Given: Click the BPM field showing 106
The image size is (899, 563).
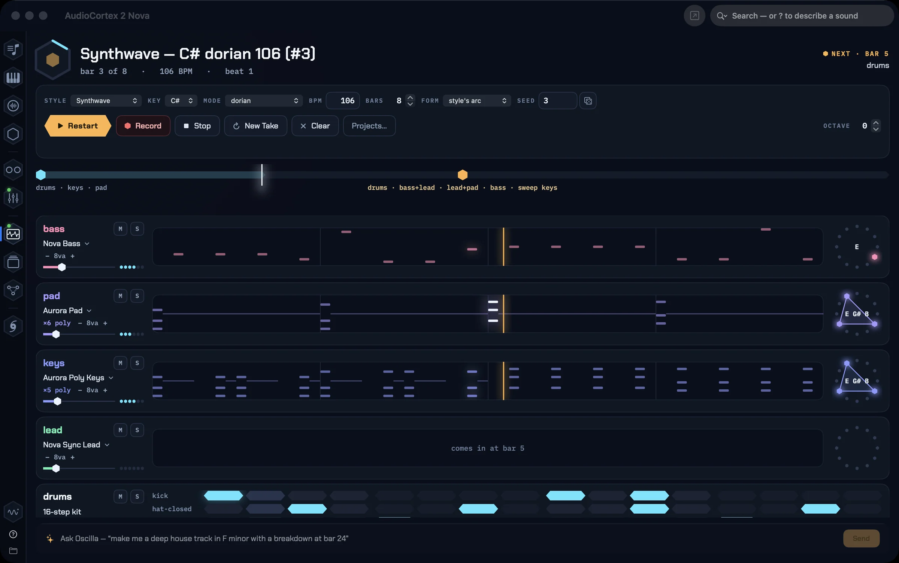Looking at the screenshot, I should (343, 101).
